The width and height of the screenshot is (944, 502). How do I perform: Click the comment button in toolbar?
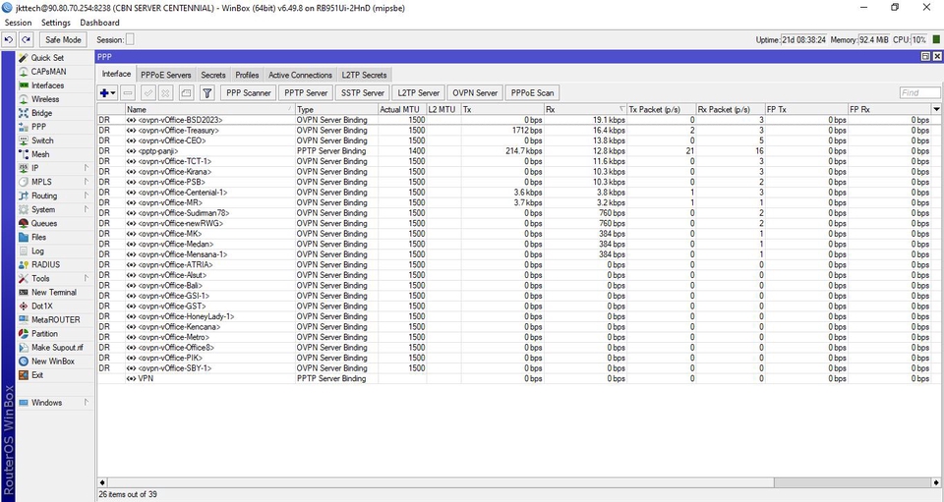[x=186, y=93]
